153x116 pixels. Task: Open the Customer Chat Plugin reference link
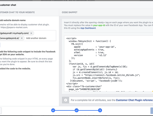[x=135, y=100]
